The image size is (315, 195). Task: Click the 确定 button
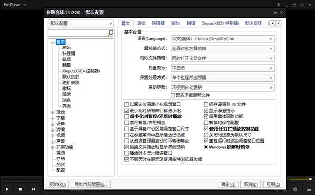[x=228, y=185]
